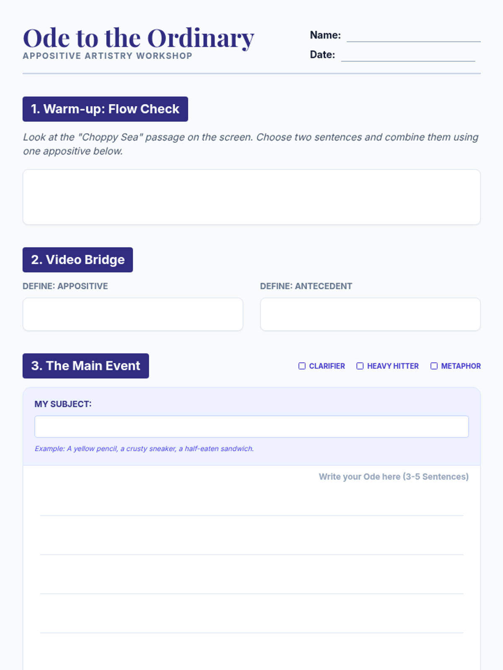Screen dimensions: 503x670
Task: Click the yellow pencil example hint text
Action: (x=144, y=448)
